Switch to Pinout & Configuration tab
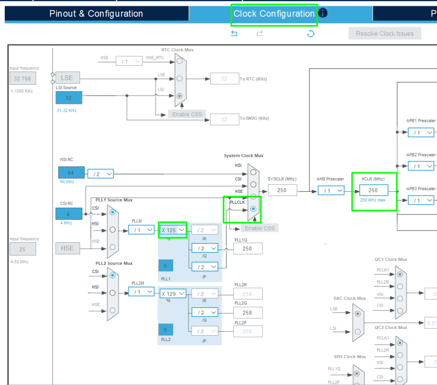The width and height of the screenshot is (437, 385). tap(96, 14)
